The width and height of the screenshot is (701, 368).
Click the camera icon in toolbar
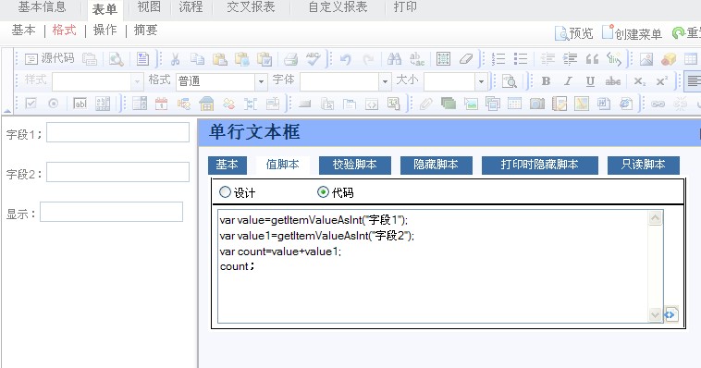(537, 104)
